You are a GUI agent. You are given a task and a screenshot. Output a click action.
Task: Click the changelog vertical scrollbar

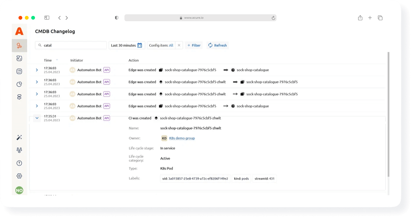click(x=388, y=115)
